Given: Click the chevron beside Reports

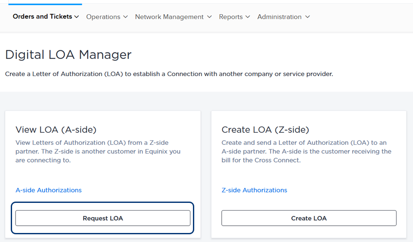Looking at the screenshot, I should click(x=248, y=17).
